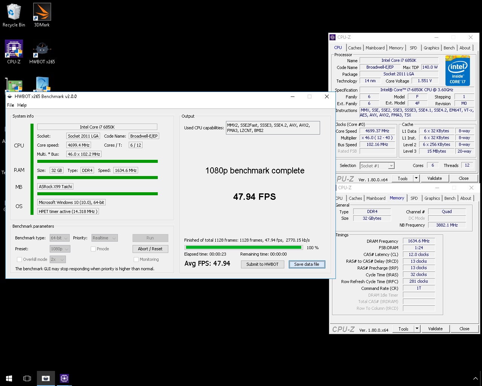Click the HPET timer active field

(68, 211)
